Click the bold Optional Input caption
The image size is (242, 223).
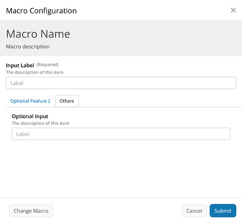[30, 116]
